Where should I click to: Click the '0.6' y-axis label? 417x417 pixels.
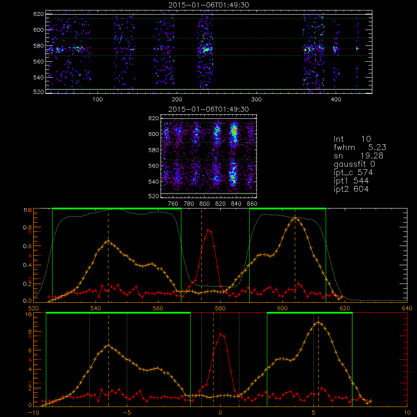(x=28, y=246)
